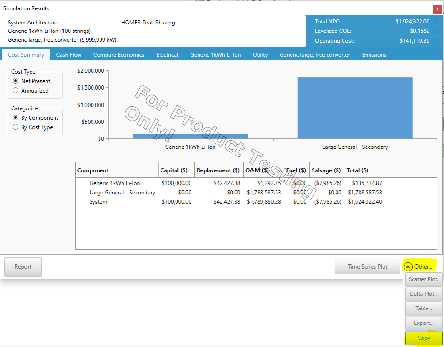
Task: Open Delta Plot from Other menu
Action: click(423, 294)
